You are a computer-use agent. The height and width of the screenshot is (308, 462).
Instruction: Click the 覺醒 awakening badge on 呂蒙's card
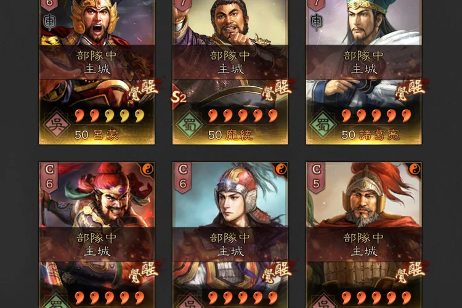[x=144, y=90]
